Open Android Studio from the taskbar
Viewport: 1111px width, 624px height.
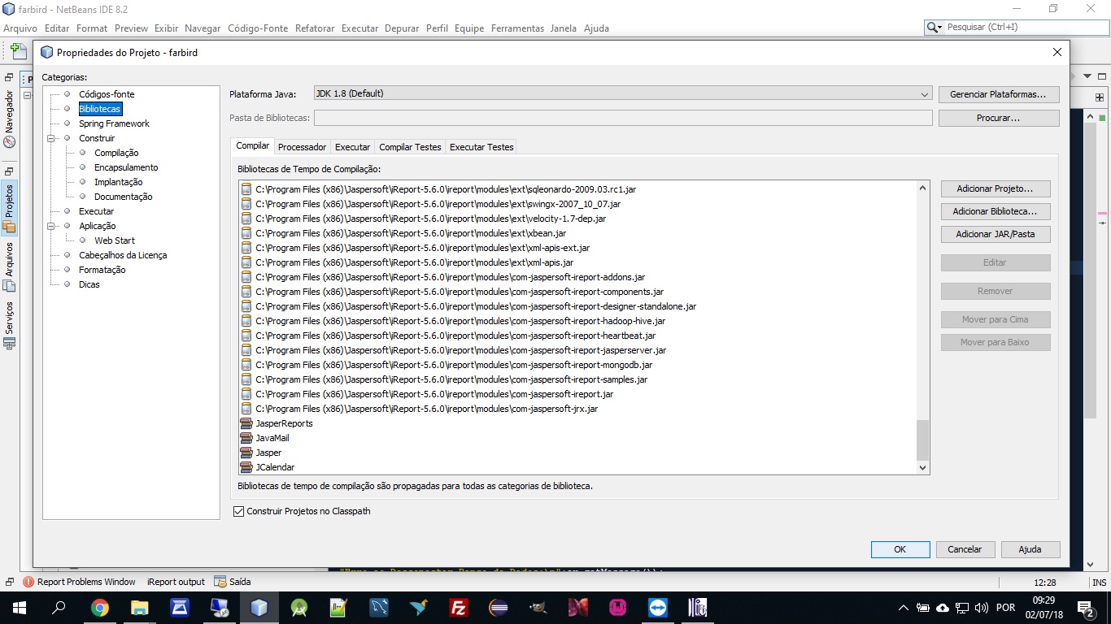299,608
